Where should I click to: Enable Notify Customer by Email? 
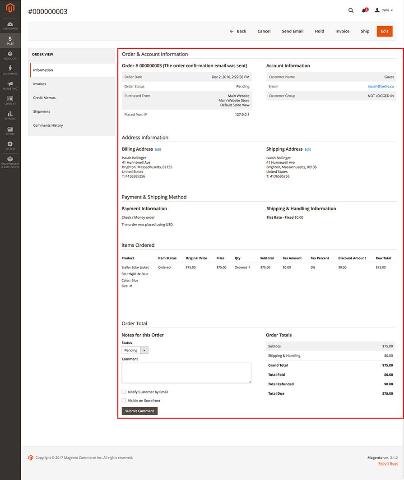[x=124, y=392]
